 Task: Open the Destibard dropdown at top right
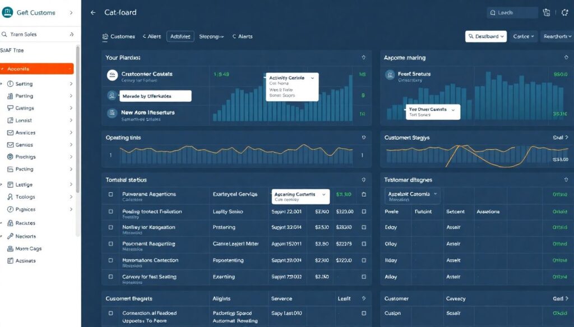point(487,36)
